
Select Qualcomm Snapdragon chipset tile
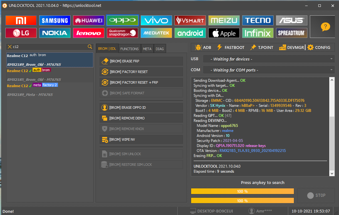click(x=123, y=33)
